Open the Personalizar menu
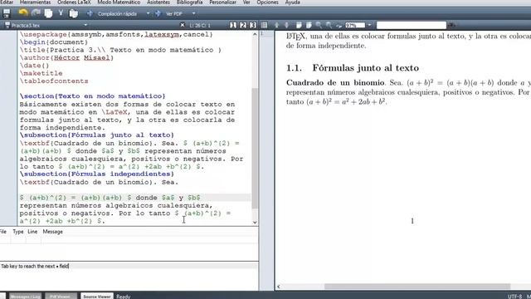Viewport: 531px width, 299px height. (222, 2)
